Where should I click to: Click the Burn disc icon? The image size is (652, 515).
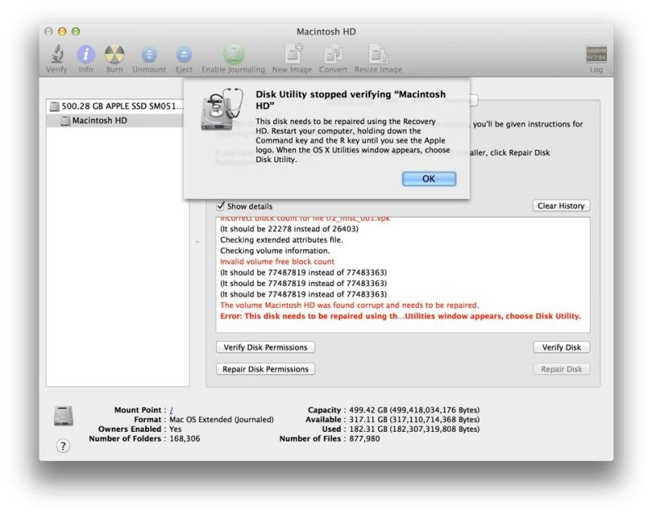[114, 55]
